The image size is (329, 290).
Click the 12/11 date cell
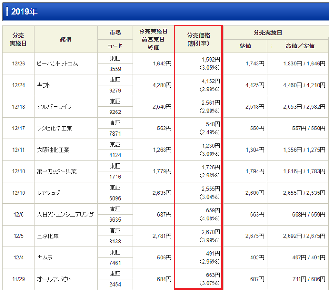pyautogui.click(x=18, y=150)
